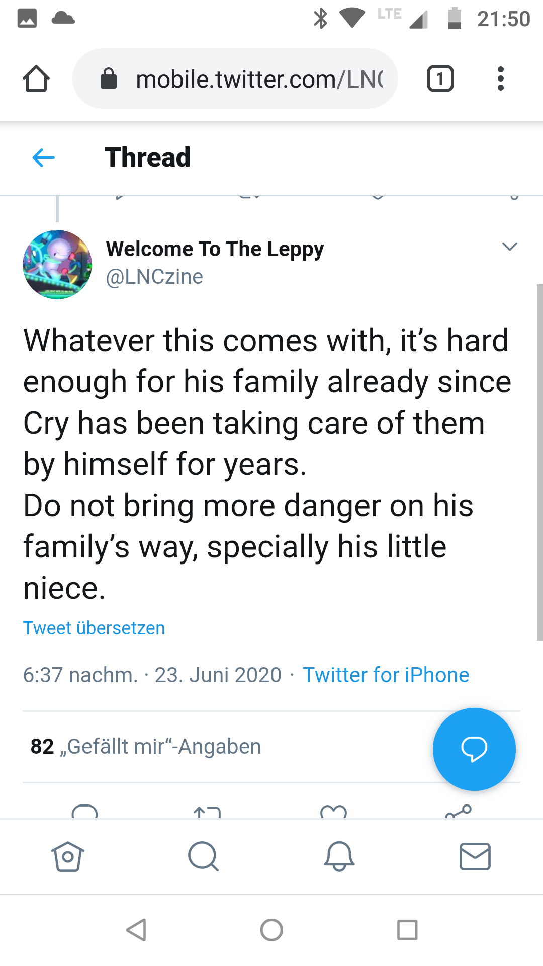Tap Android back navigation button
Screen dimensions: 543x966
[136, 930]
